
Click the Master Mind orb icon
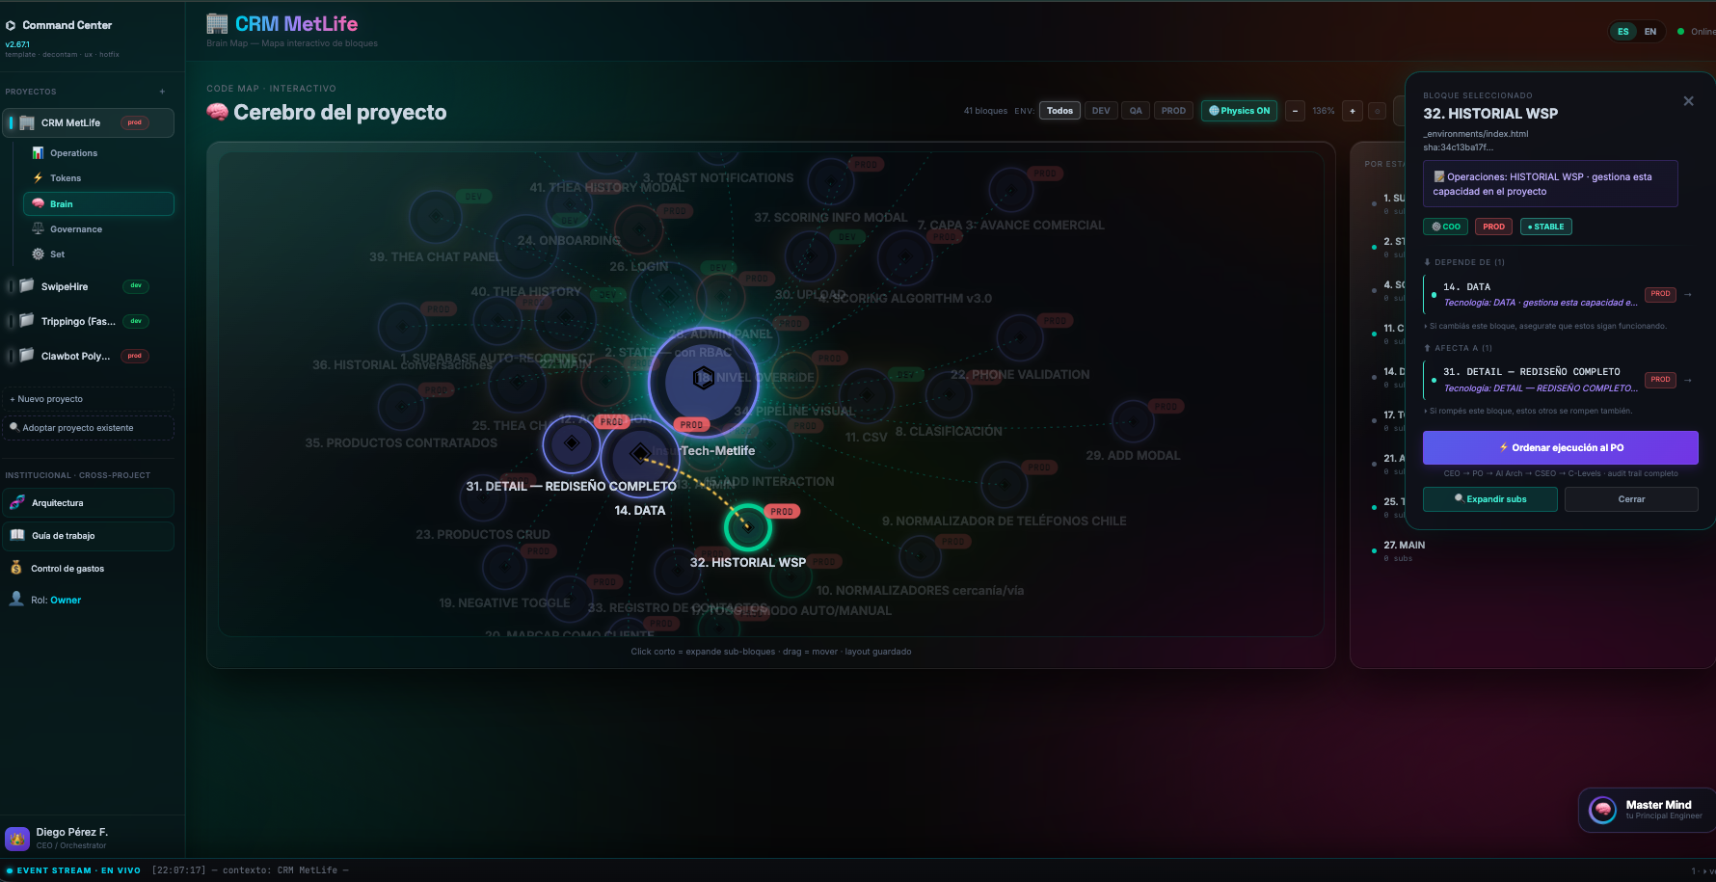pyautogui.click(x=1603, y=811)
